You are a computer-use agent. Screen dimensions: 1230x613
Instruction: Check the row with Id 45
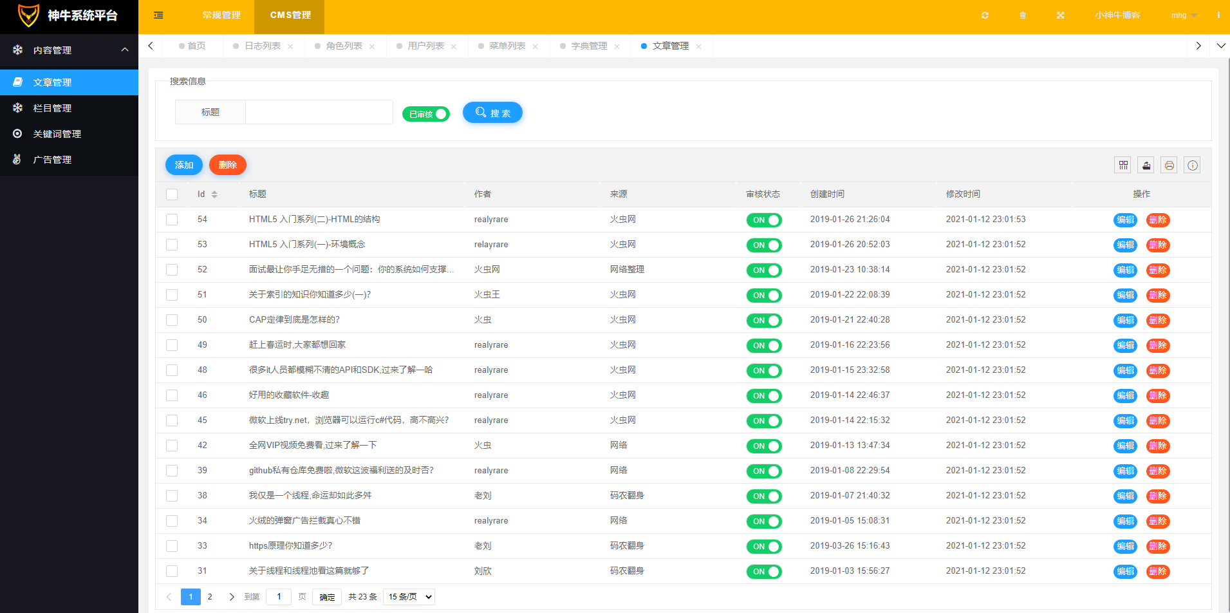[172, 420]
